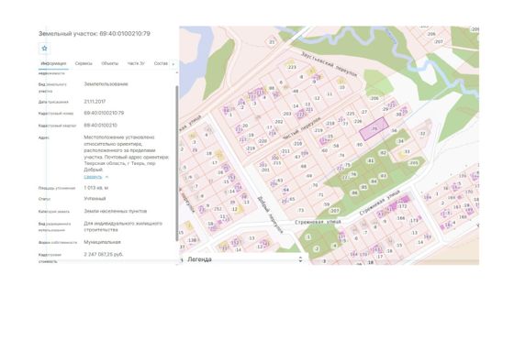
Task: Click parcel 205 in green area
Action: coord(414,163)
